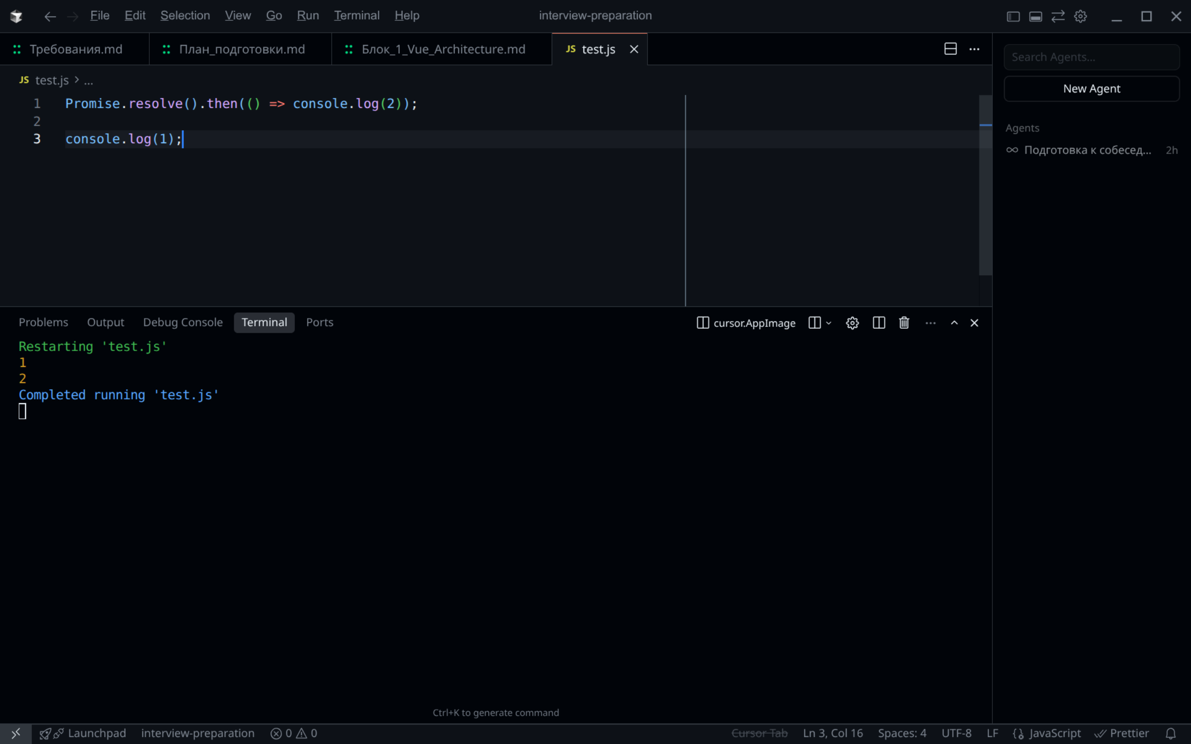Screen dimensions: 1191x744
Task: Split the terminal panel
Action: tap(878, 323)
